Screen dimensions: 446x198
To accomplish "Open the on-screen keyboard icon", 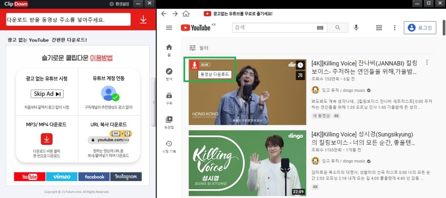I will coord(320,28).
